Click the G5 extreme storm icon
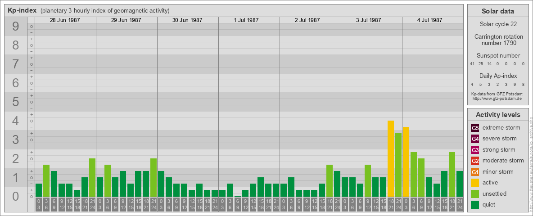This screenshot has height=216, width=533. click(475, 128)
